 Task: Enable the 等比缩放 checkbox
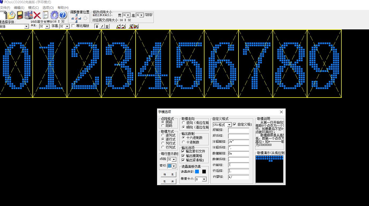coord(73,26)
